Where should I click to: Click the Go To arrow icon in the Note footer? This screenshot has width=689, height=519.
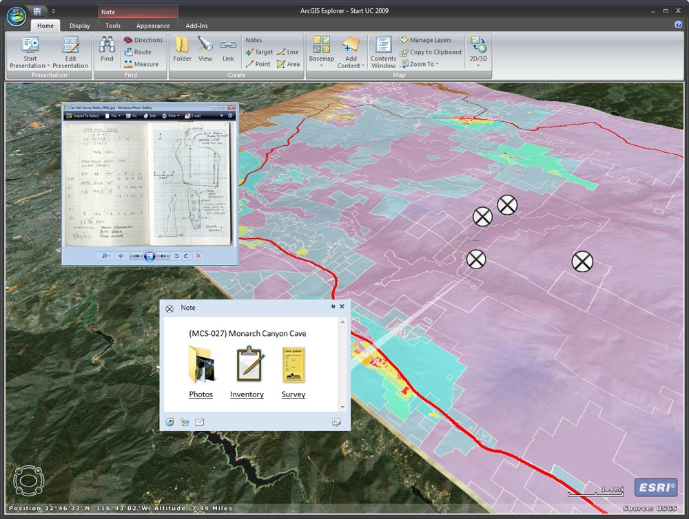(169, 422)
